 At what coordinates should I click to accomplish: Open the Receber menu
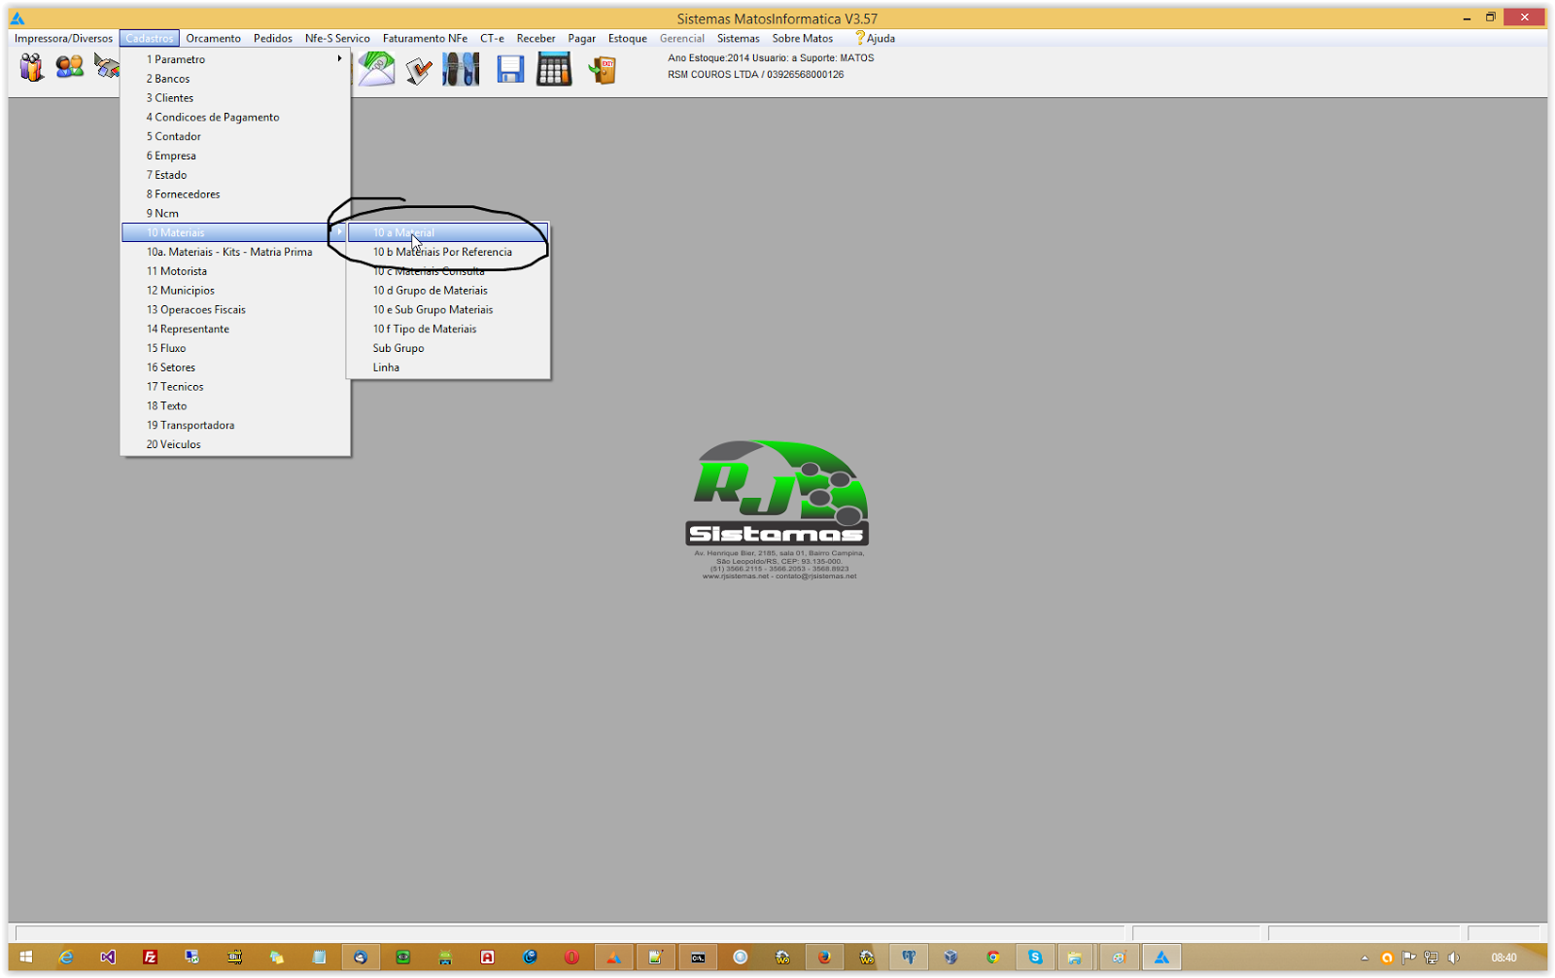536,38
